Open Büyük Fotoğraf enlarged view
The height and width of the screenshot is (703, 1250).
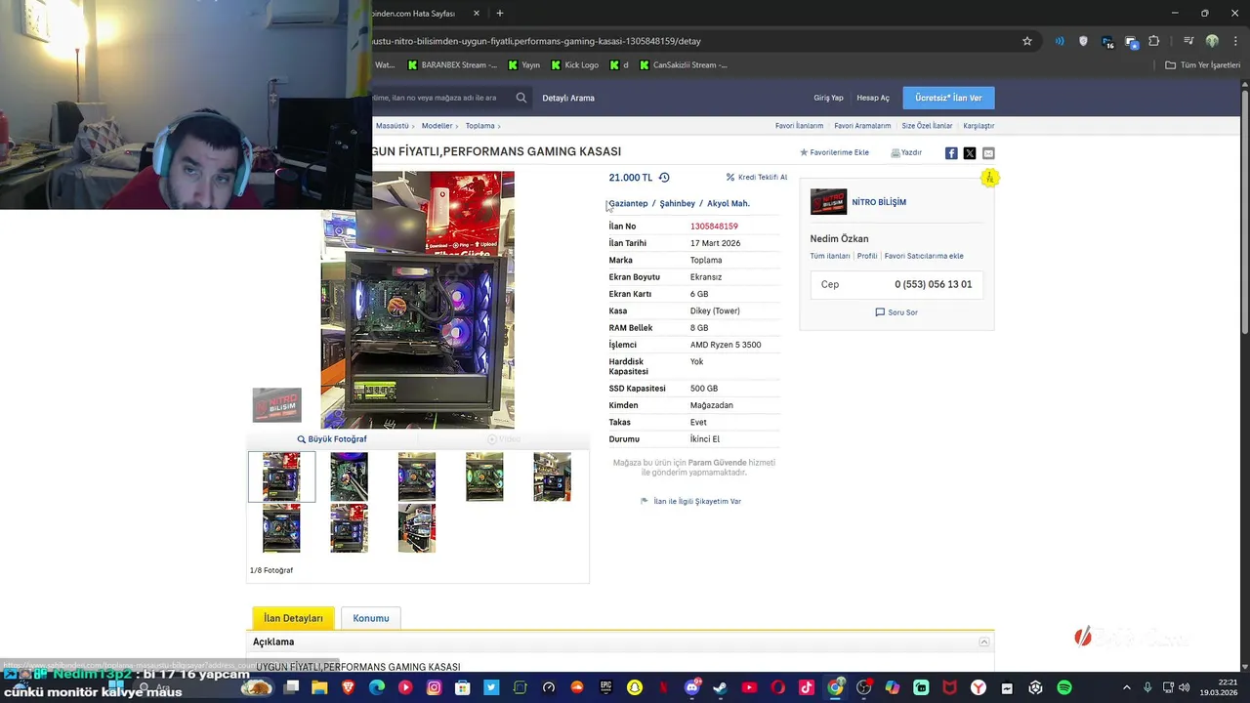pyautogui.click(x=332, y=439)
